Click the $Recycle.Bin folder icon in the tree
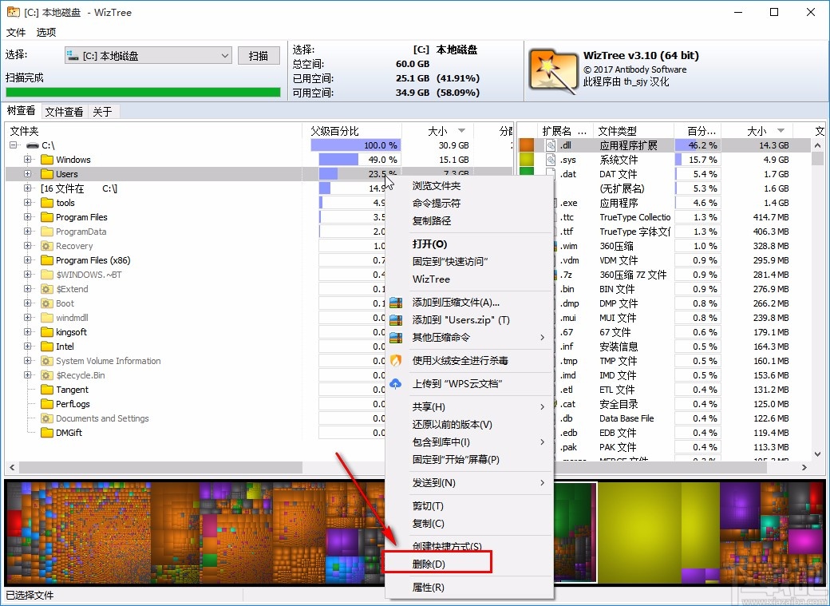The height and width of the screenshot is (606, 830). [x=46, y=375]
